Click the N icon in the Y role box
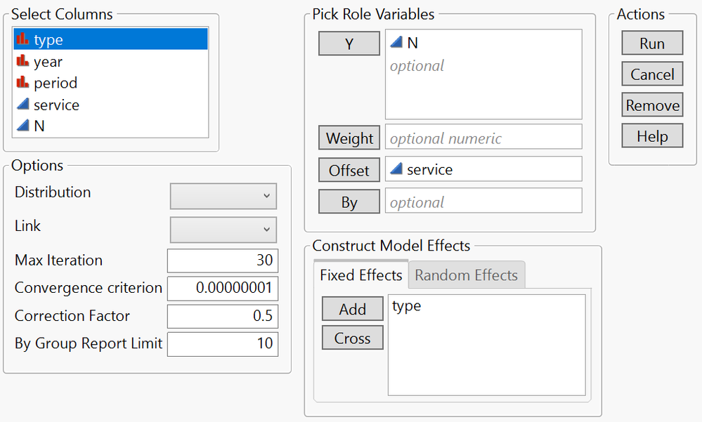702x422 pixels. pyautogui.click(x=397, y=43)
